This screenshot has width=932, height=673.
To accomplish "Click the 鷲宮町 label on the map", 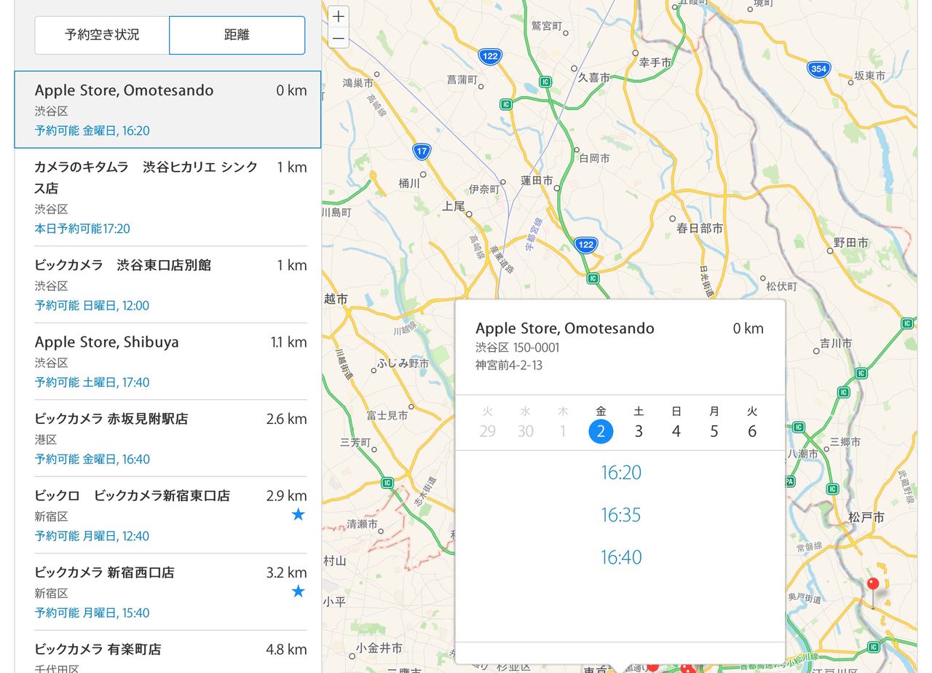I will click(547, 26).
